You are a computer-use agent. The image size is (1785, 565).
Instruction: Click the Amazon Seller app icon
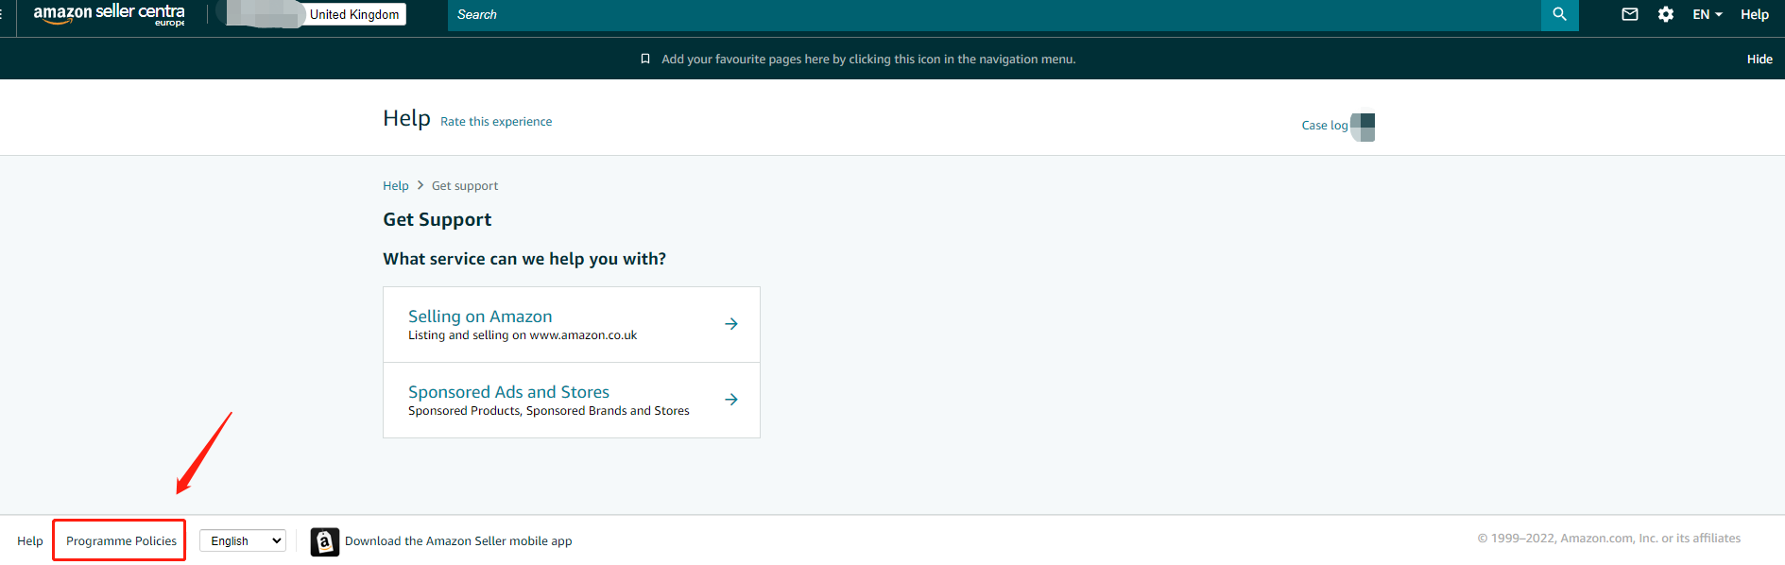click(x=324, y=541)
